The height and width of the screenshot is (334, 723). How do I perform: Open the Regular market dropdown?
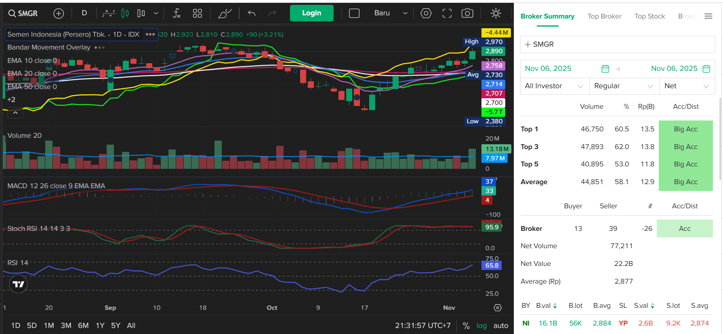(x=624, y=86)
